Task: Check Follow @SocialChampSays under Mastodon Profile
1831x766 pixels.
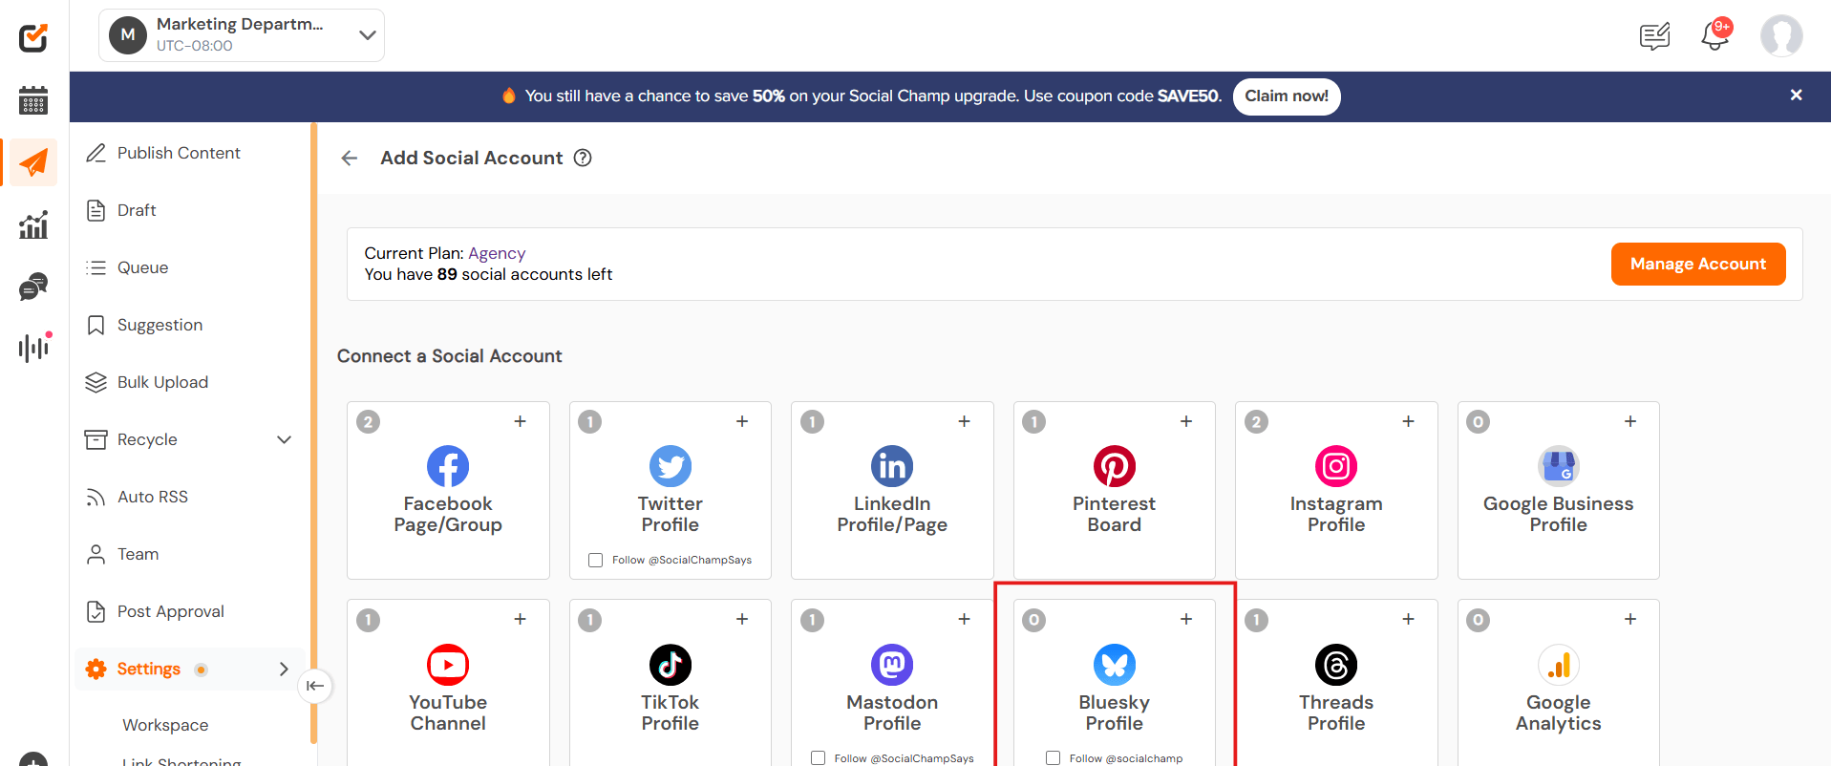Action: click(819, 758)
